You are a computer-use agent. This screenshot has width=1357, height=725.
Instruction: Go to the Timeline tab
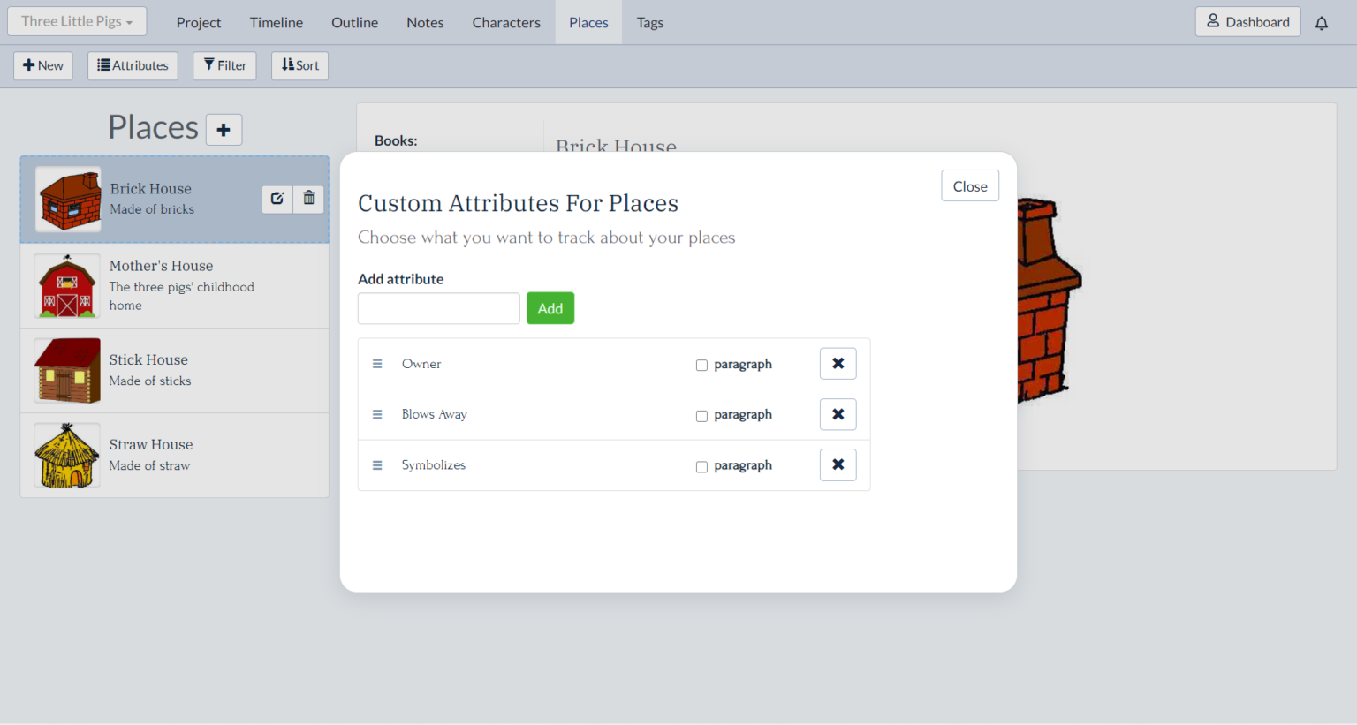(276, 23)
